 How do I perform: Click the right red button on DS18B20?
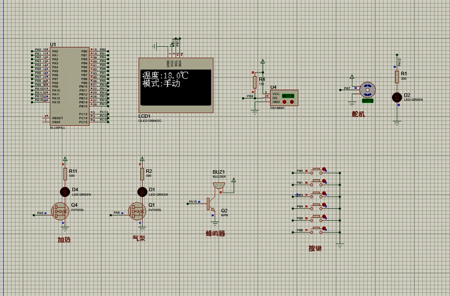click(x=292, y=102)
